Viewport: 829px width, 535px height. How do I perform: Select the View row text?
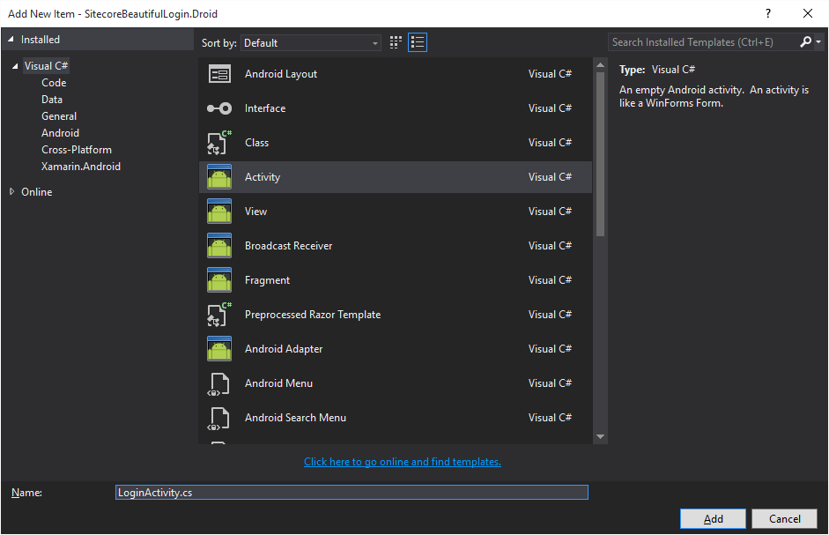pyautogui.click(x=255, y=212)
